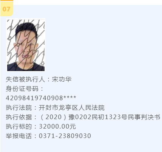Click the orange 07 number badge
The image size is (162, 152).
7,9
